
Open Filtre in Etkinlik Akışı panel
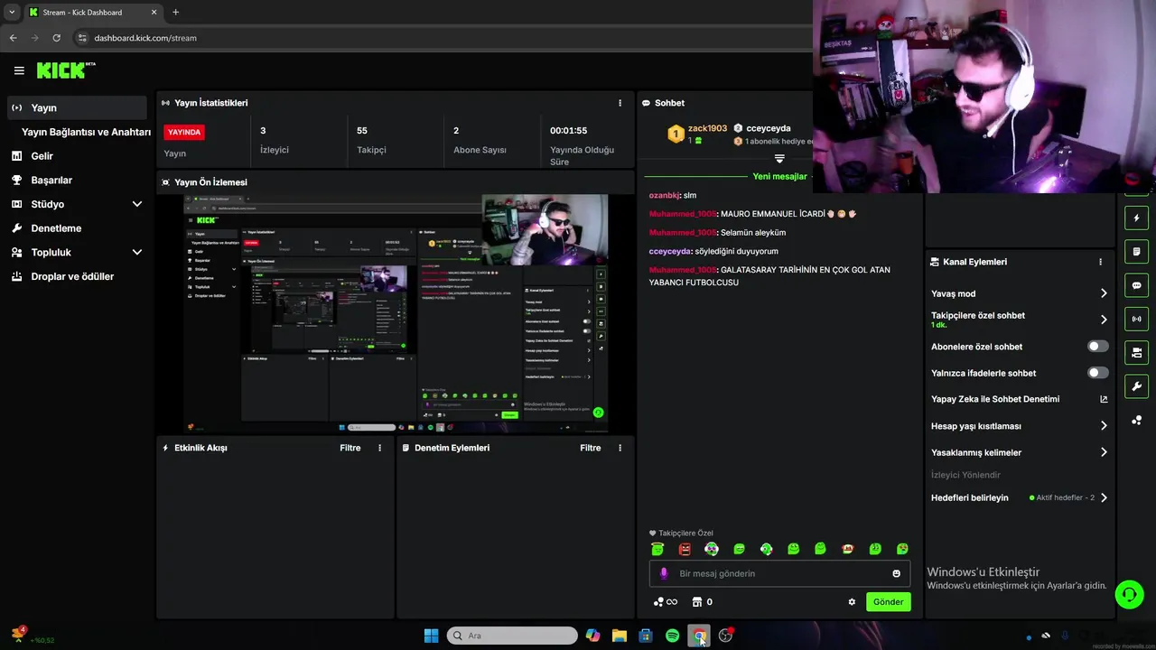coord(350,448)
